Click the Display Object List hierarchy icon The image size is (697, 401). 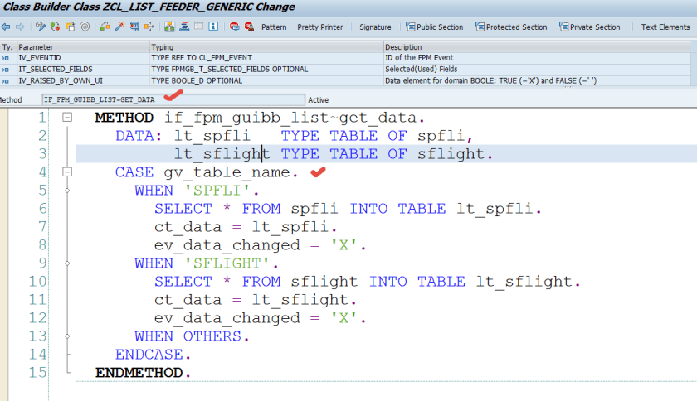[170, 27]
